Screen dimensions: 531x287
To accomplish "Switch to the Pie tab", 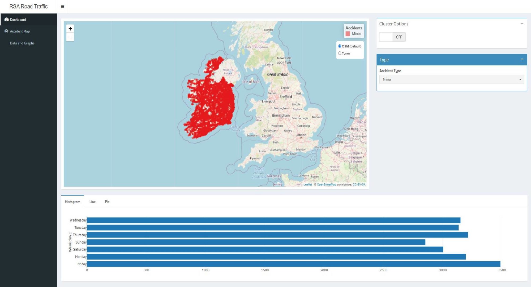I will coord(107,202).
